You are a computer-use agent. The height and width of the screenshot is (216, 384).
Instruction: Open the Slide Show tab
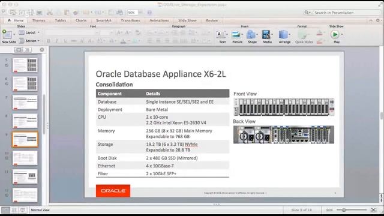point(187,20)
